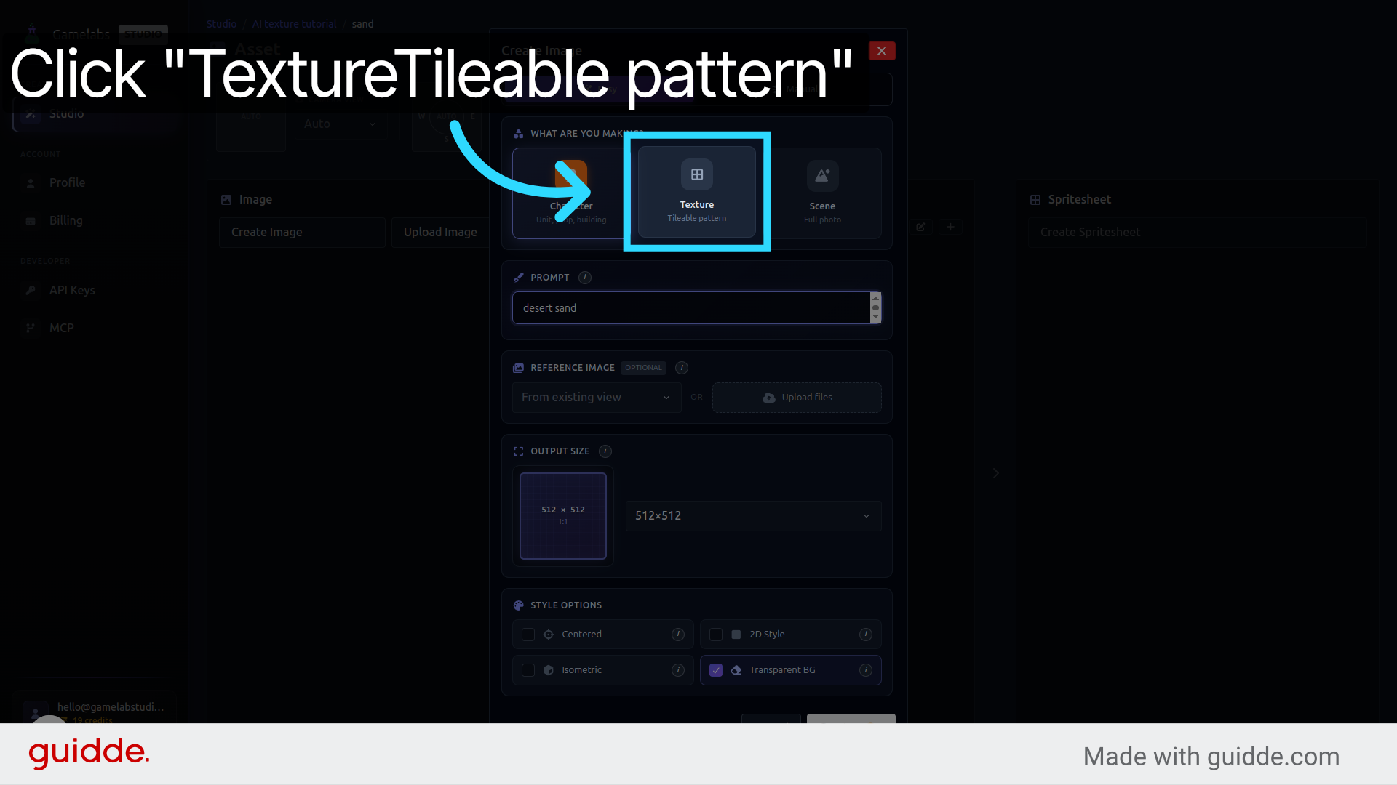Open the Centered option info icon

678,635
